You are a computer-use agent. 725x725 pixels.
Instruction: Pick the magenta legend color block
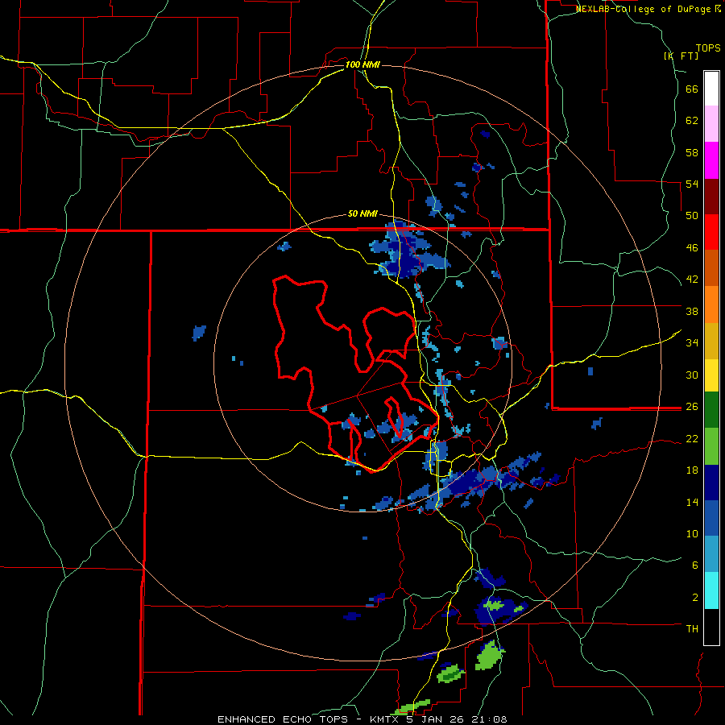click(711, 160)
